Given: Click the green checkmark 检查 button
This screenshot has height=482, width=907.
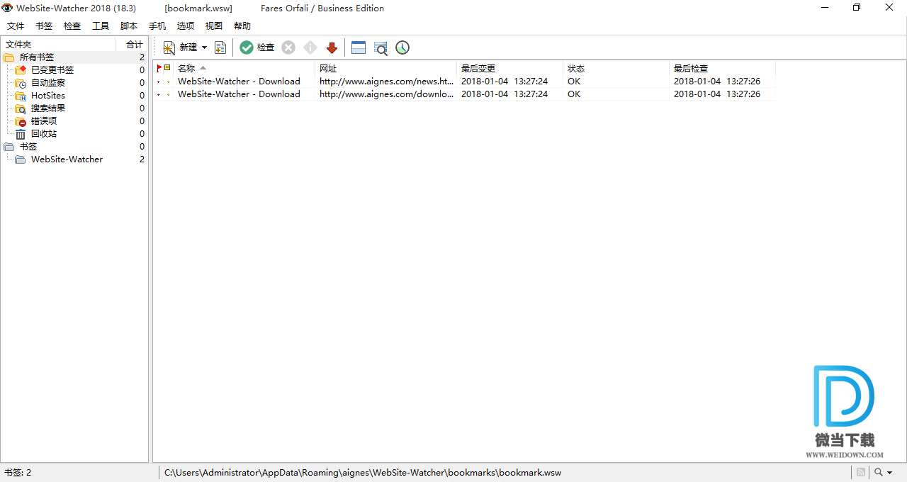Looking at the screenshot, I should click(257, 47).
